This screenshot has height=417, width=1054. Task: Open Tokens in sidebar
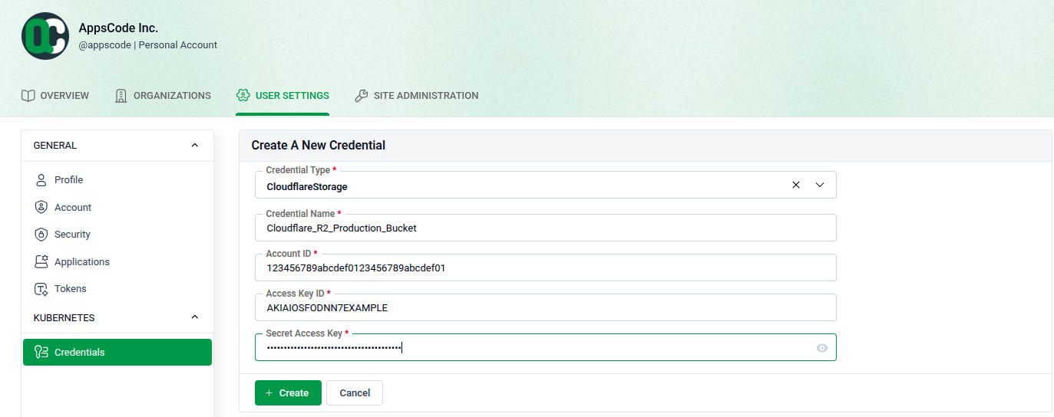117,289
